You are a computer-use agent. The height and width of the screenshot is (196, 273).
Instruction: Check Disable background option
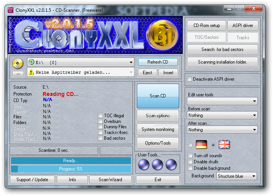point(190,168)
